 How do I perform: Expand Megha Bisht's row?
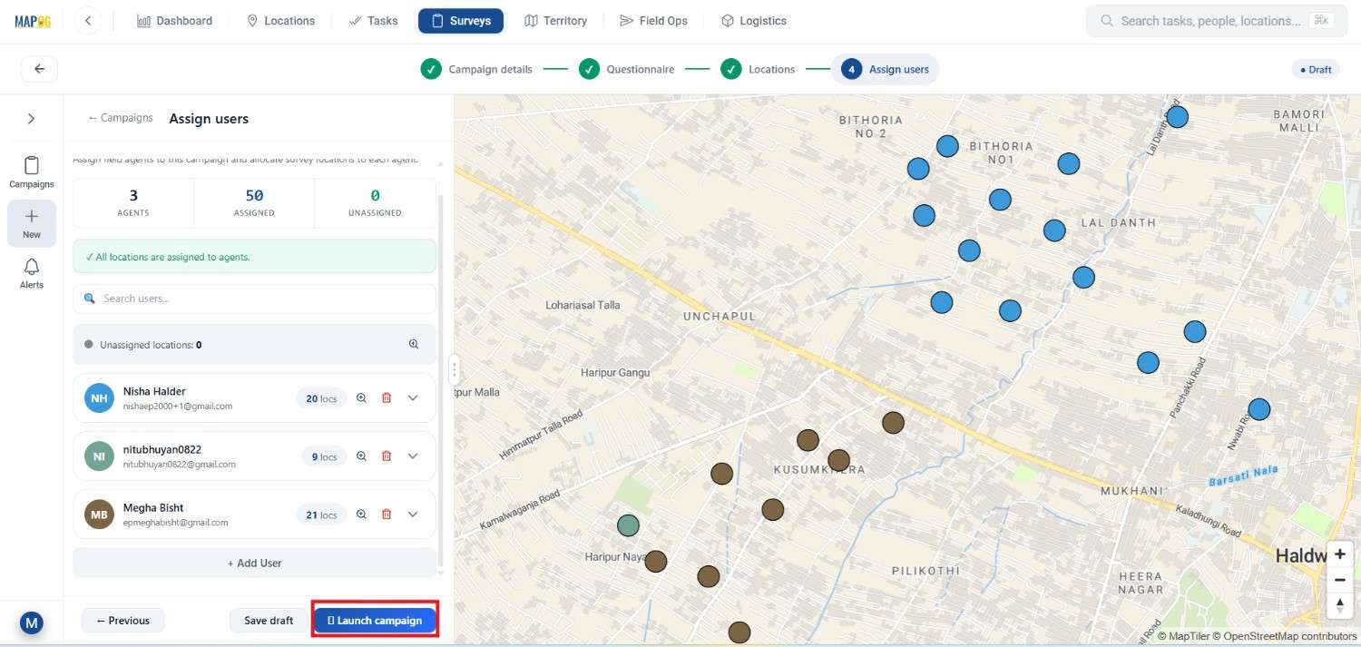[413, 515]
